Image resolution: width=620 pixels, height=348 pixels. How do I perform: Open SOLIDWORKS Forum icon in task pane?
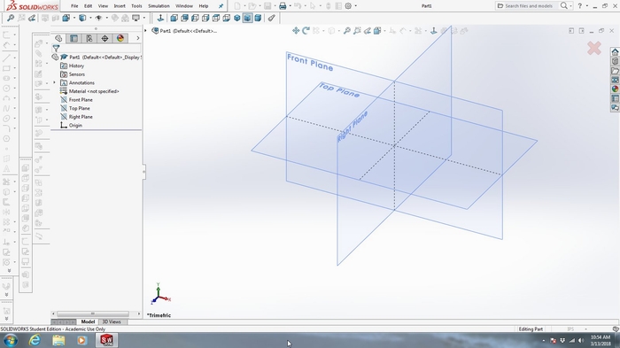coord(615,107)
